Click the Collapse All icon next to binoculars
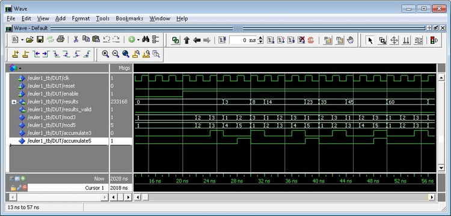The width and height of the screenshot is (451, 216). (156, 40)
